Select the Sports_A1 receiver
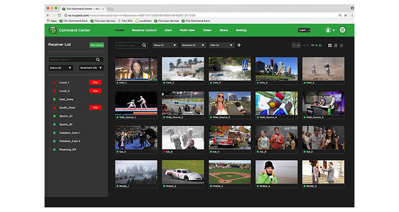The width and height of the screenshot is (399, 212). tap(66, 116)
